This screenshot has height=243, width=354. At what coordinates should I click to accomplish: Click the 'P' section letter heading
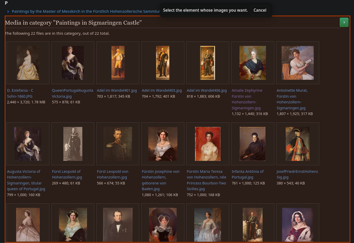coord(6,3)
